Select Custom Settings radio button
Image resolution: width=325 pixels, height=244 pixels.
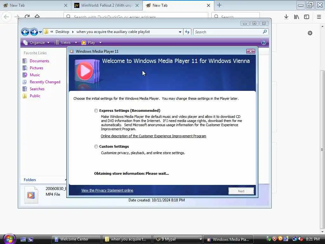pos(96,146)
